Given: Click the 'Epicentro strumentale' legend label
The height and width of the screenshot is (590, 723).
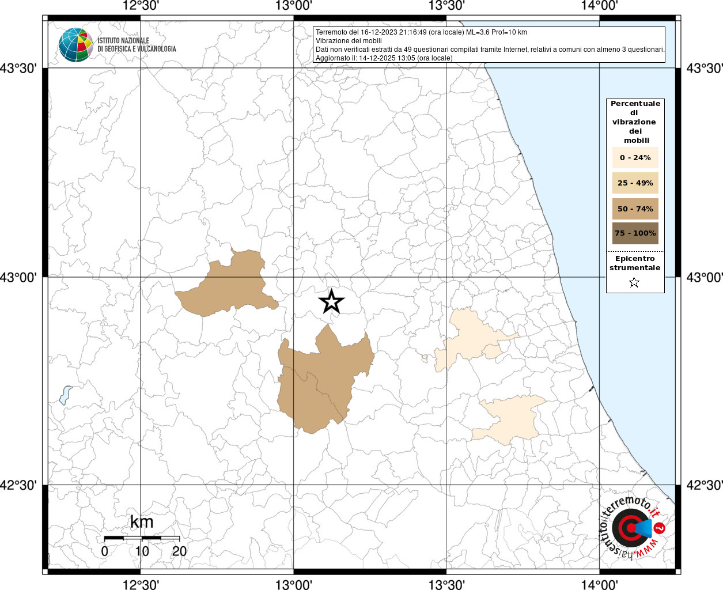Looking at the screenshot, I should pyautogui.click(x=635, y=263).
